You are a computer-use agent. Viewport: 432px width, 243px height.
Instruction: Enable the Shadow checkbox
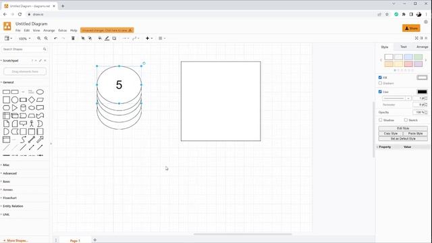[381, 120]
